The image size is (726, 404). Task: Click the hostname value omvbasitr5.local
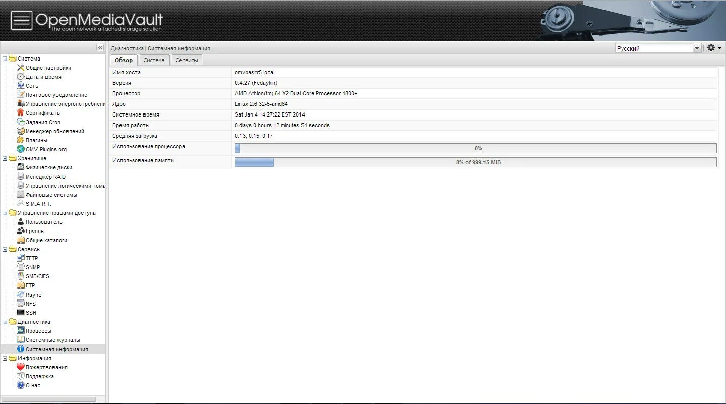(255, 72)
